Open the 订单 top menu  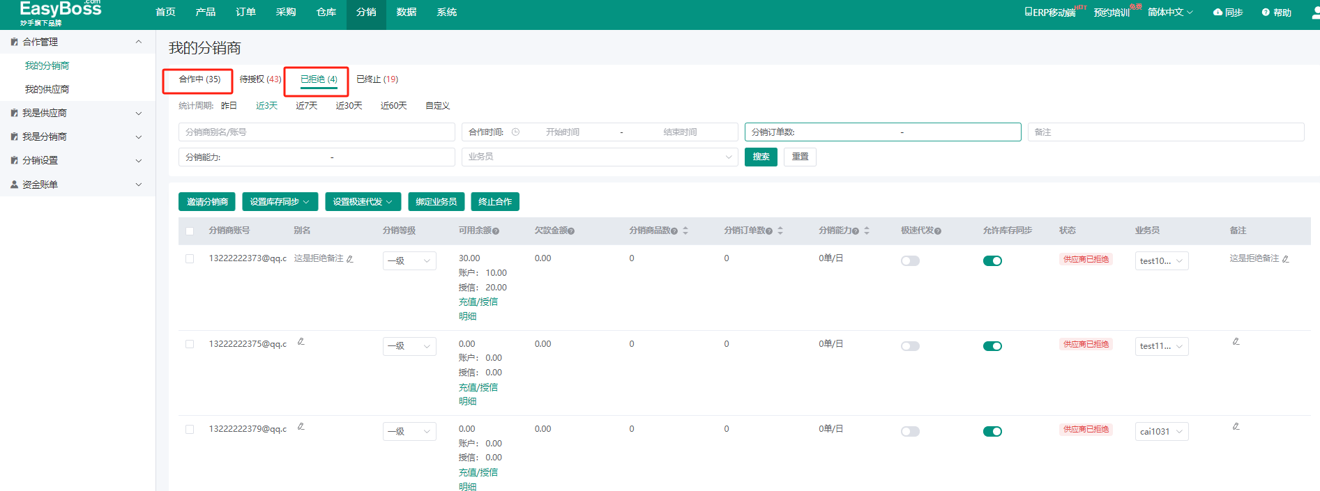coord(245,13)
